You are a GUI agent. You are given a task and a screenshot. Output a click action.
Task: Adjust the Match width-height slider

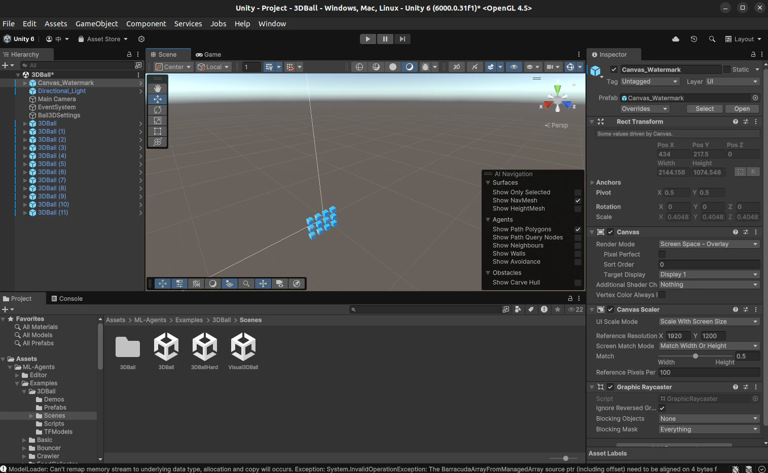point(696,356)
